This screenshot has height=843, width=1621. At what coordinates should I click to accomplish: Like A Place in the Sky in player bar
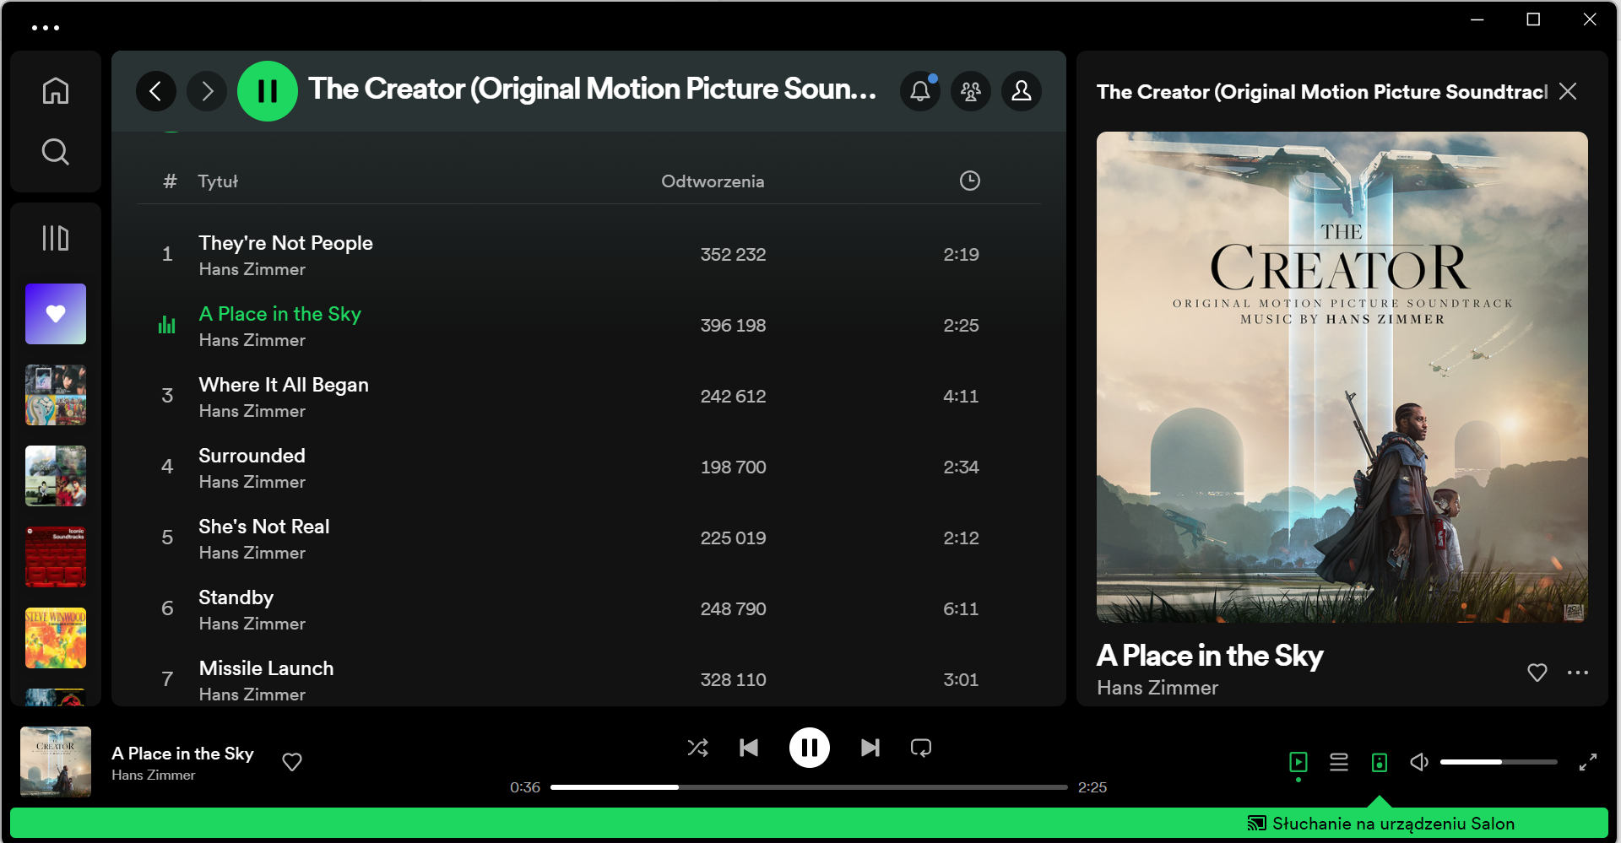pyautogui.click(x=292, y=762)
